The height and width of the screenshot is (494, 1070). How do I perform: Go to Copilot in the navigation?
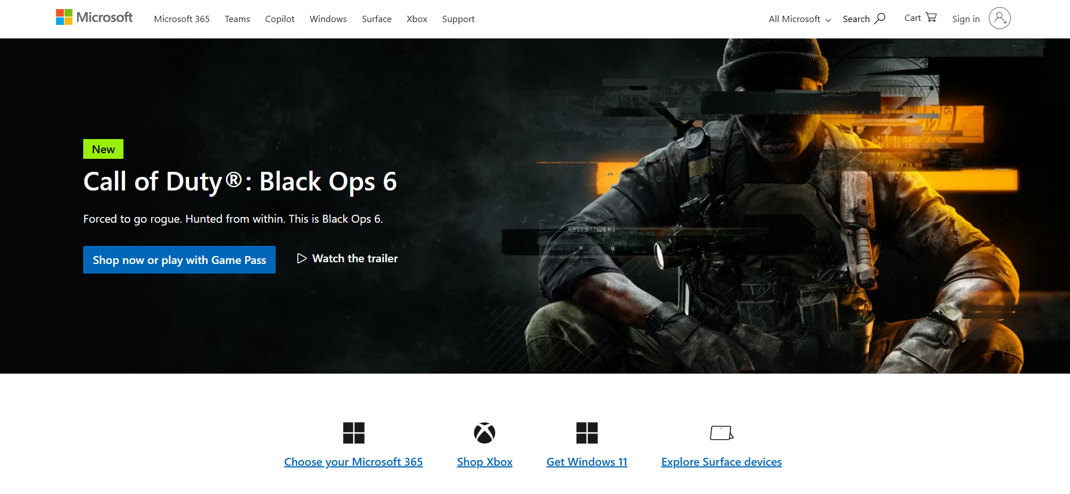(x=280, y=19)
